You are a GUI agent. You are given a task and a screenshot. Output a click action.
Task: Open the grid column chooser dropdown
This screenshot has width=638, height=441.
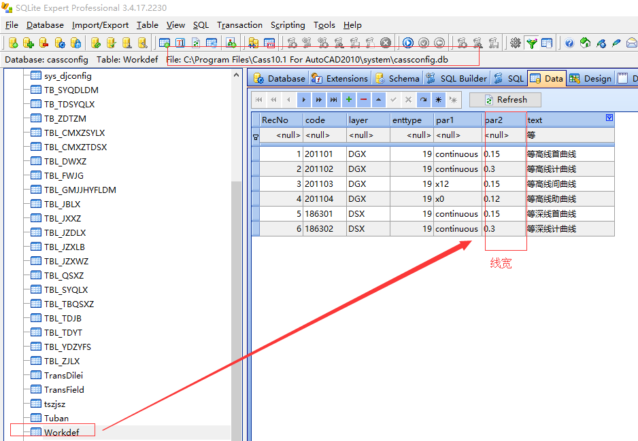tap(609, 118)
